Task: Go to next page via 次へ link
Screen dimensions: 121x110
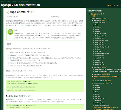Action: [118, 5]
